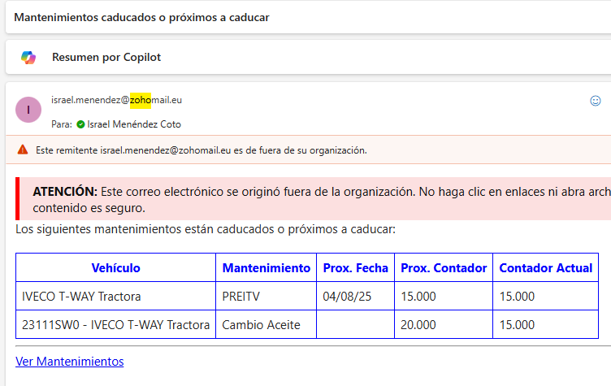Click the ATENCIÓN banner text
The height and width of the screenshot is (386, 611).
pos(322,200)
